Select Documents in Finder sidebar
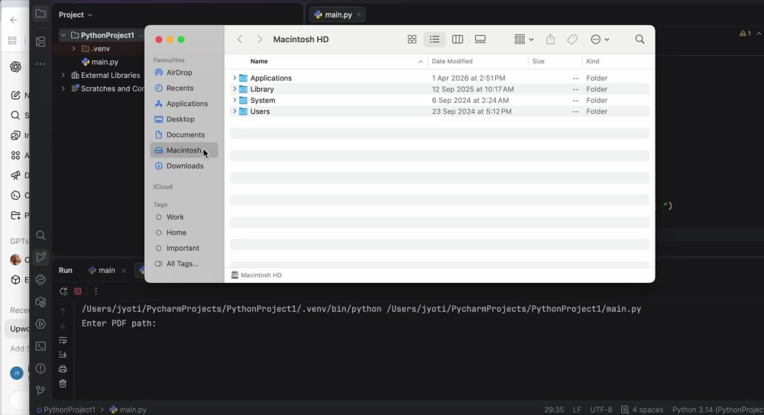The image size is (764, 415). click(x=184, y=135)
